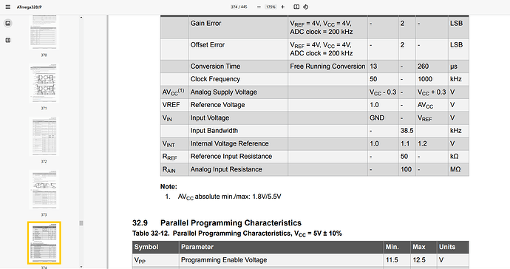The height and width of the screenshot is (269, 510).
Task: Click the thumbnail panel scrollbar handle
Action: coord(81,223)
